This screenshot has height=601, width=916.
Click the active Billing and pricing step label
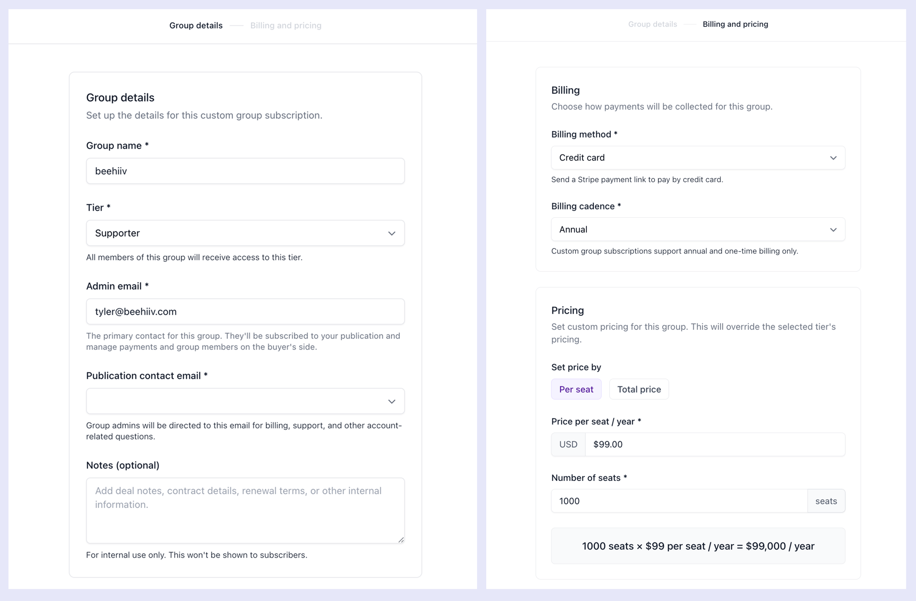(x=735, y=24)
